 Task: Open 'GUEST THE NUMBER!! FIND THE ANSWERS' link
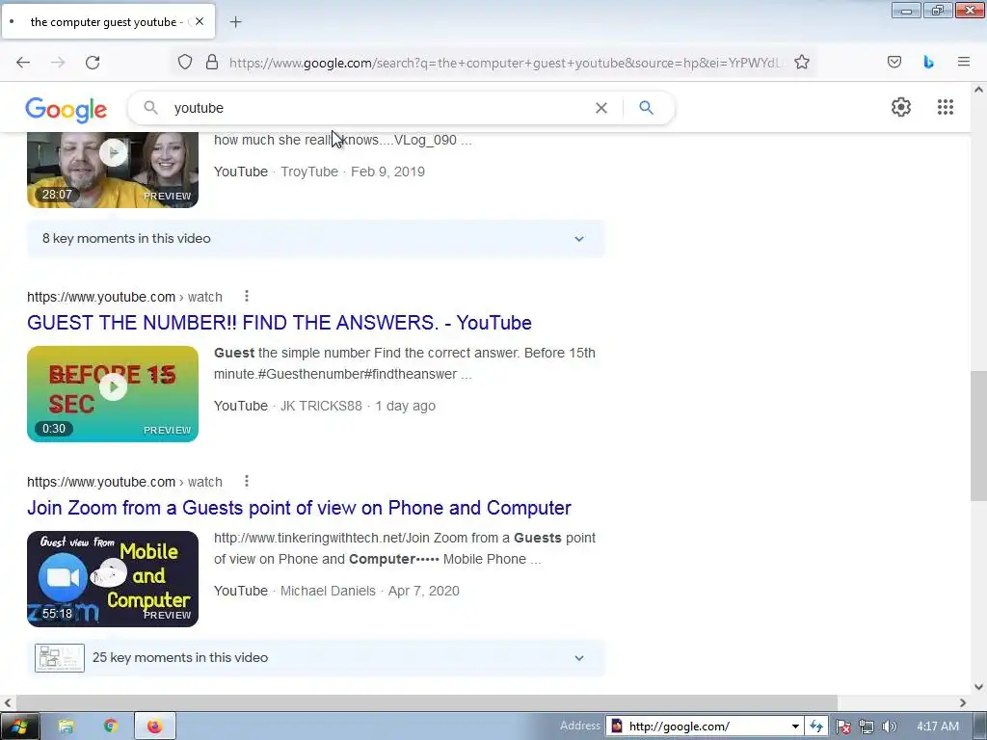279,323
